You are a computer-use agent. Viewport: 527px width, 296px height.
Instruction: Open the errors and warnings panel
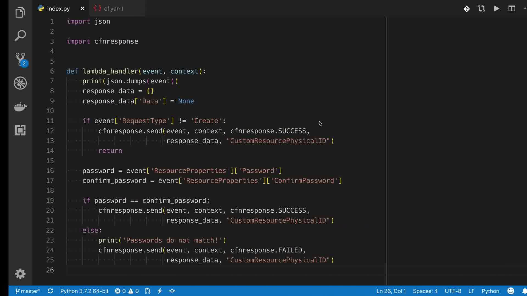127,291
